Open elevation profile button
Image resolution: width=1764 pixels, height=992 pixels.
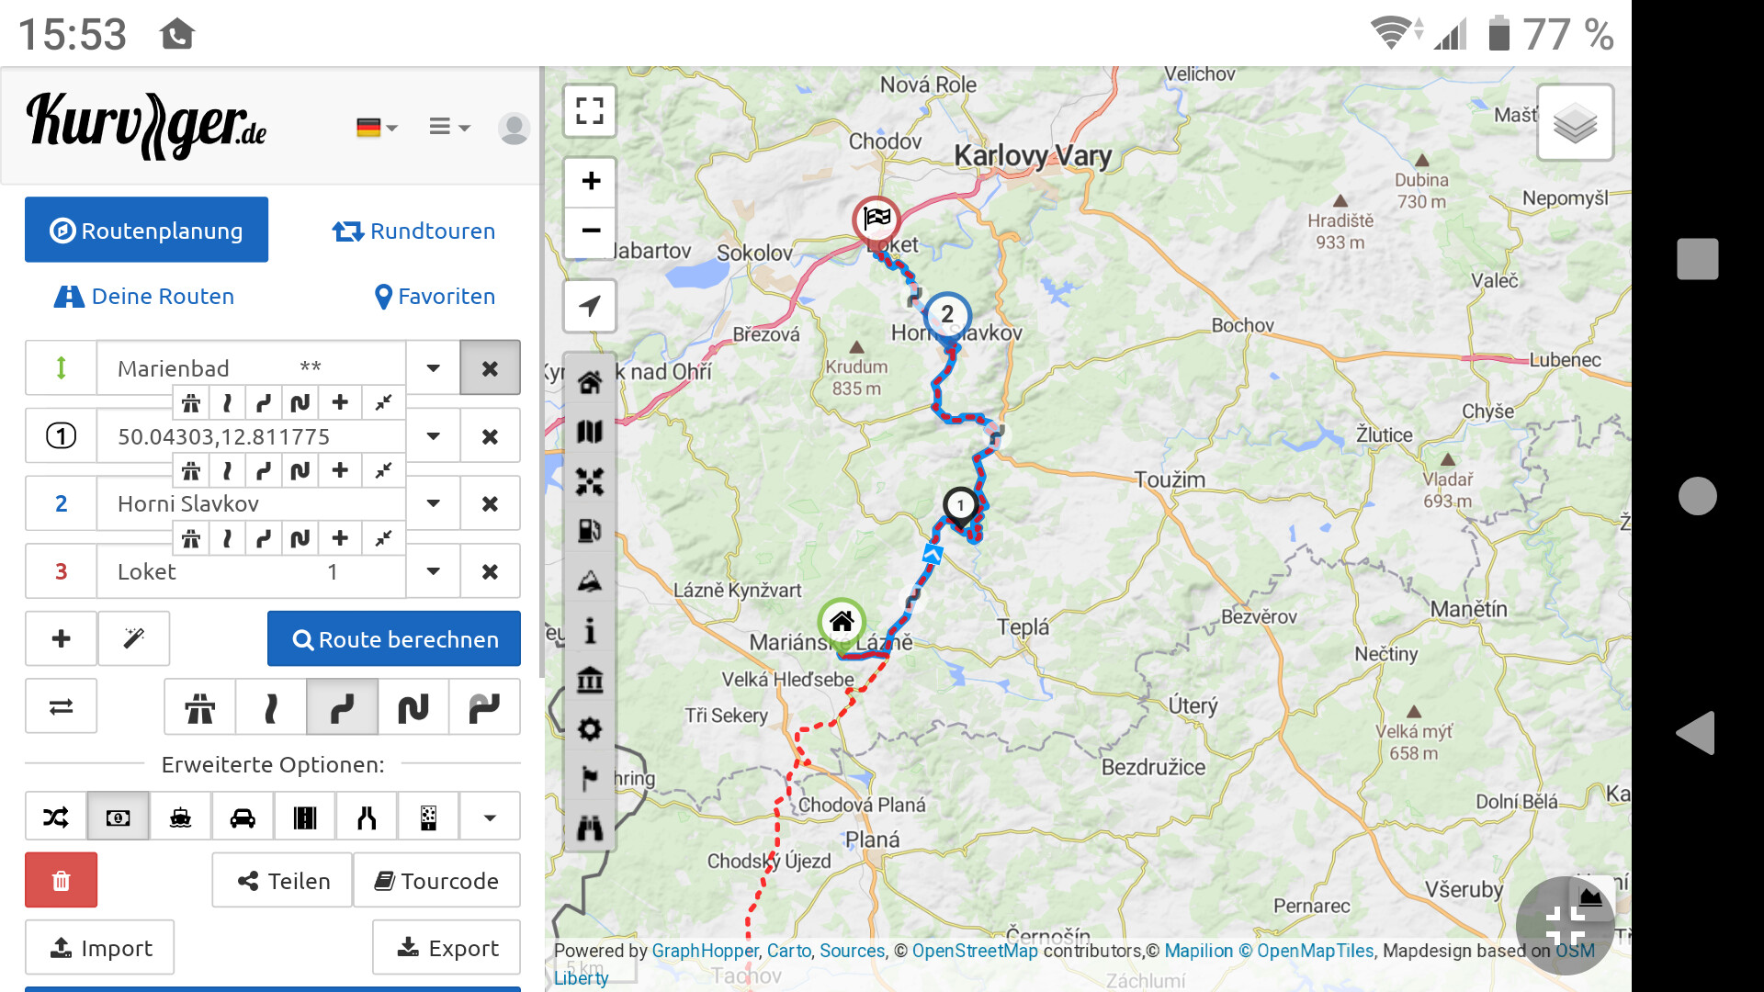[x=1590, y=897]
